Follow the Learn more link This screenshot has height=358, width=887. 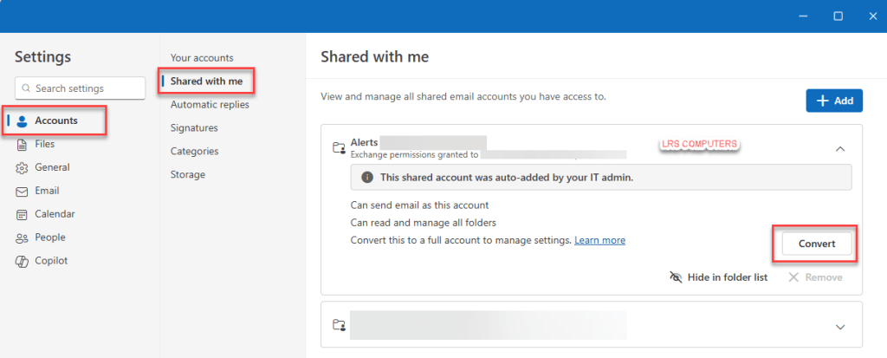click(599, 240)
